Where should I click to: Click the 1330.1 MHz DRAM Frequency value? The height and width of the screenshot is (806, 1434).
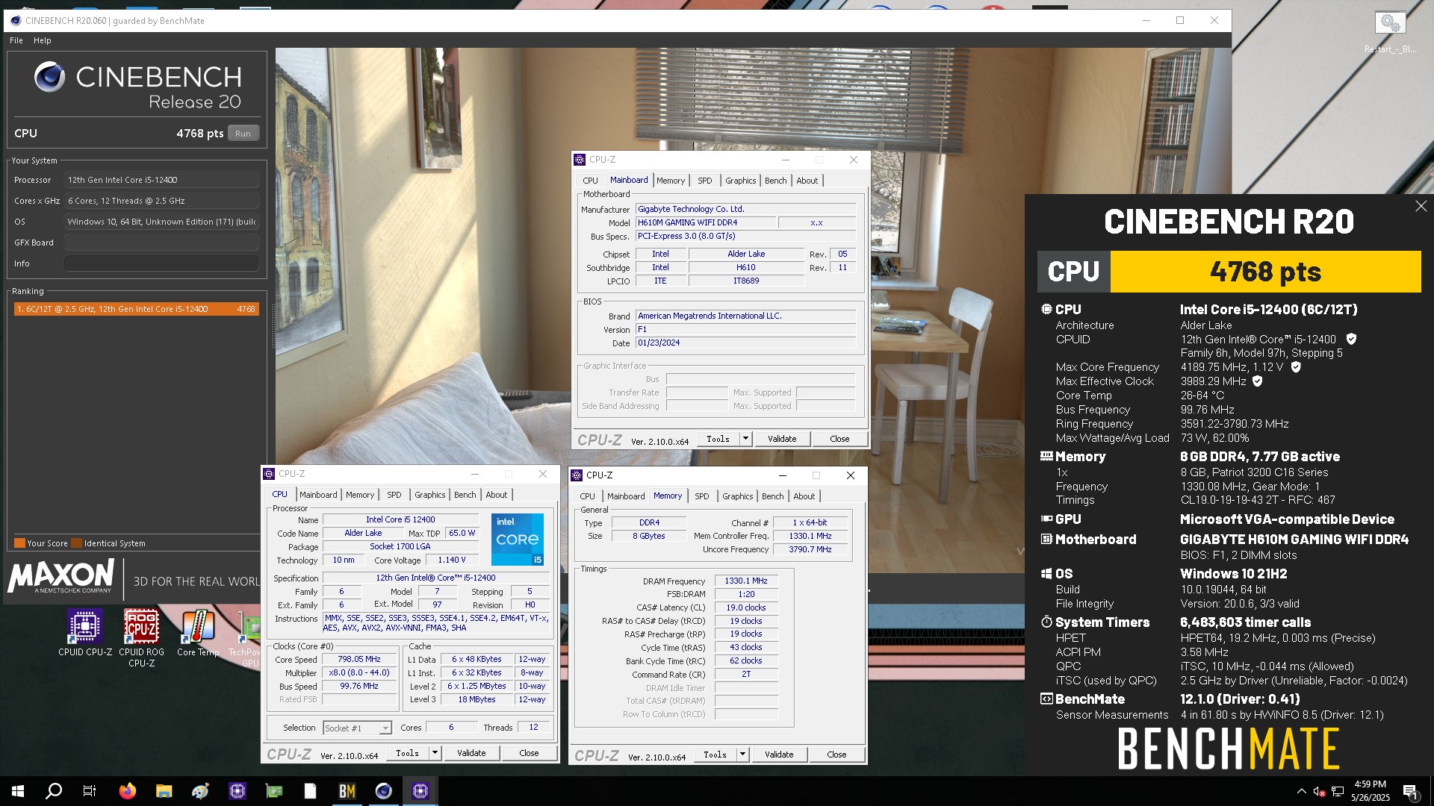(x=745, y=581)
